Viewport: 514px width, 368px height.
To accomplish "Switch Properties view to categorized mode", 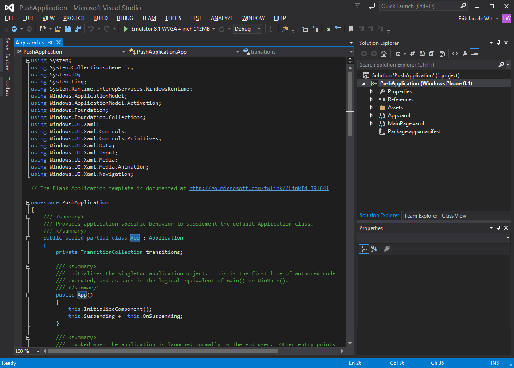I will (363, 249).
